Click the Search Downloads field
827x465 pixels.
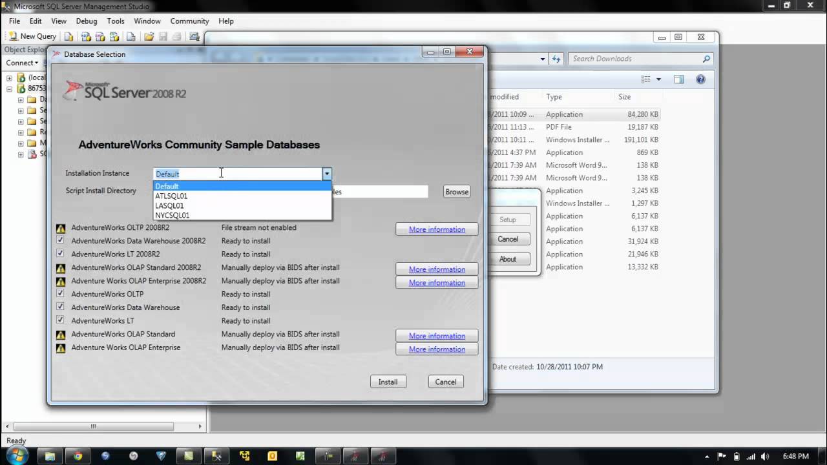(x=640, y=59)
